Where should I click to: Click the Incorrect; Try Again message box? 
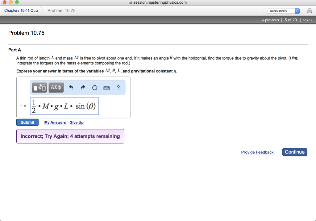pos(70,136)
